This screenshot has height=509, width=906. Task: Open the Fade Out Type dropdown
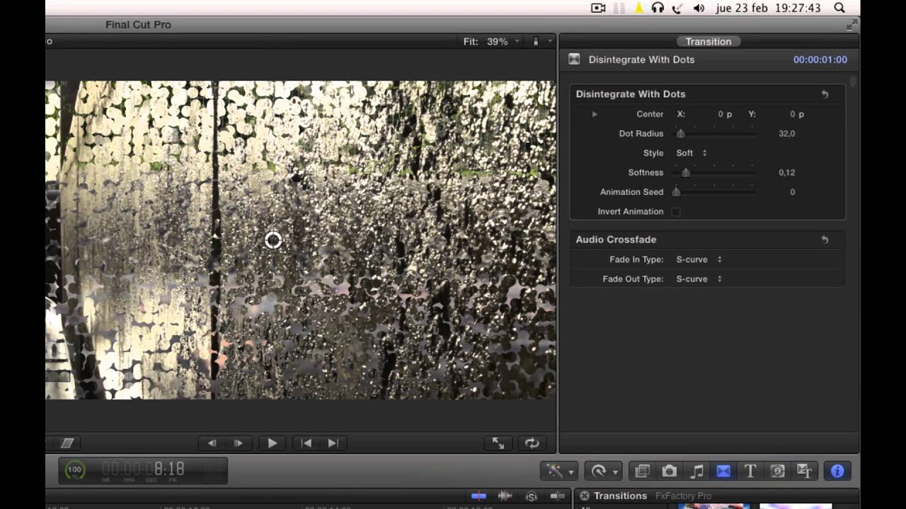pos(699,279)
